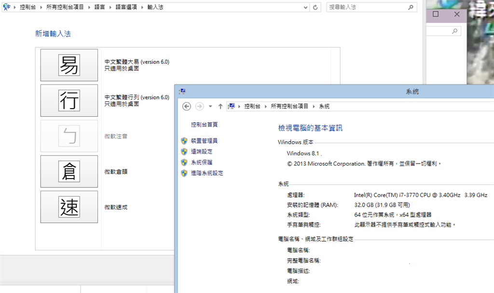Expand the arrow after 語言 in input method breadcrumb
This screenshot has height=293, width=494.
click(110, 7)
